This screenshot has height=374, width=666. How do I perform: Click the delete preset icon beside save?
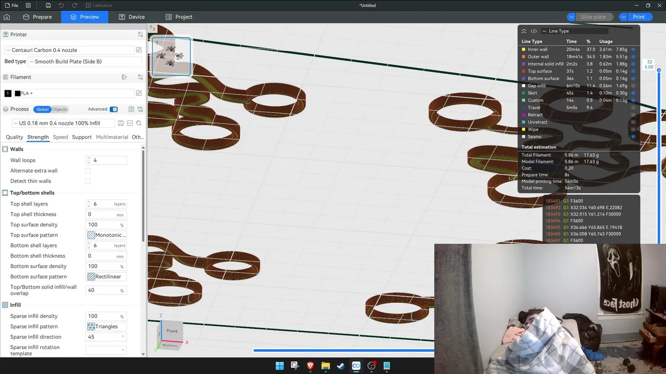[130, 123]
